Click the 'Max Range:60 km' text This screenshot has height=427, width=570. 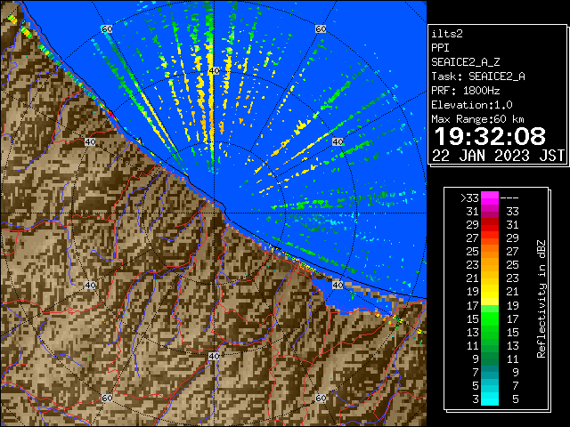pos(477,119)
